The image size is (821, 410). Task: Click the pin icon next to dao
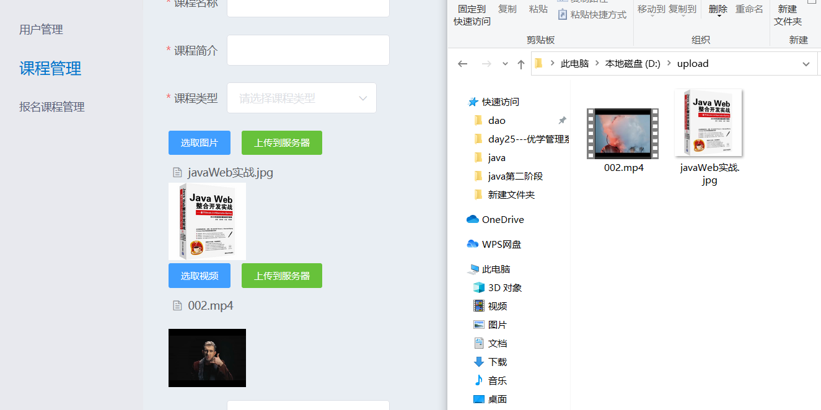coord(563,120)
